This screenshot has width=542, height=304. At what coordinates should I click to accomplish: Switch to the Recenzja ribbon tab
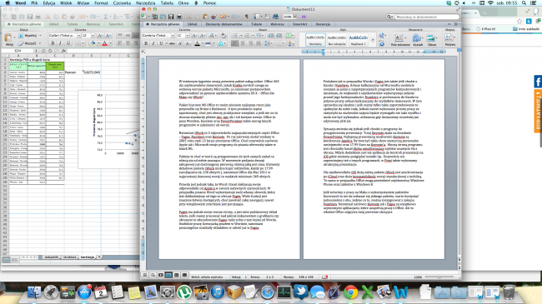(323, 24)
